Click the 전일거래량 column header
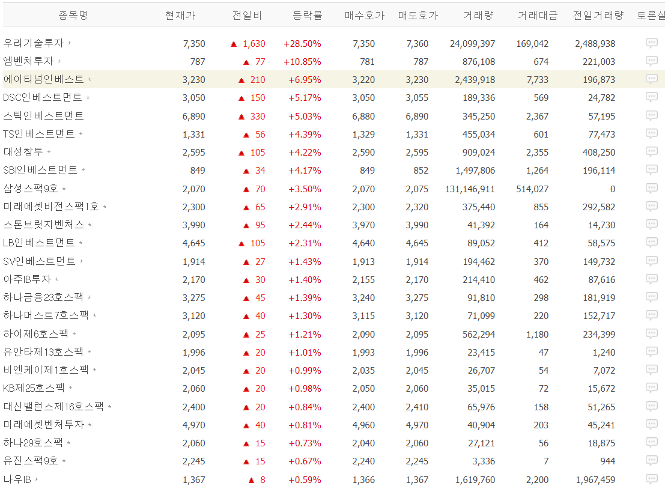Screen dimensions: 665x489 [x=598, y=15]
